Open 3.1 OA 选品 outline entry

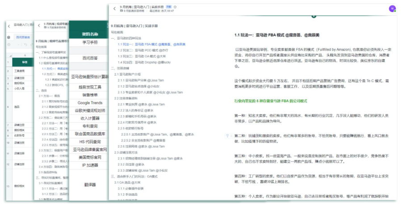click(127, 183)
